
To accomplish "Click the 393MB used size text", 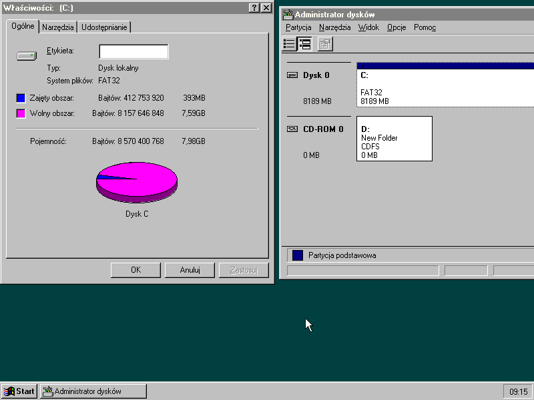I will [x=194, y=98].
